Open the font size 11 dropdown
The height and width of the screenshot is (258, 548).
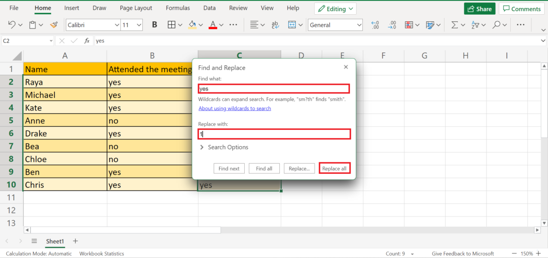139,25
